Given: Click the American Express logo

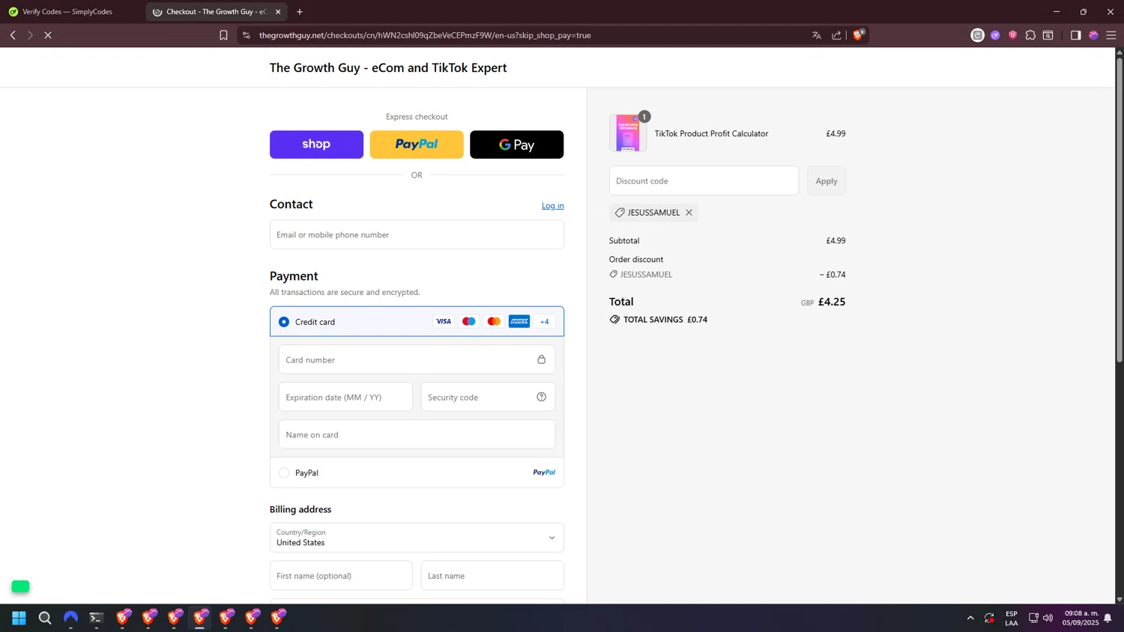Looking at the screenshot, I should [x=519, y=321].
